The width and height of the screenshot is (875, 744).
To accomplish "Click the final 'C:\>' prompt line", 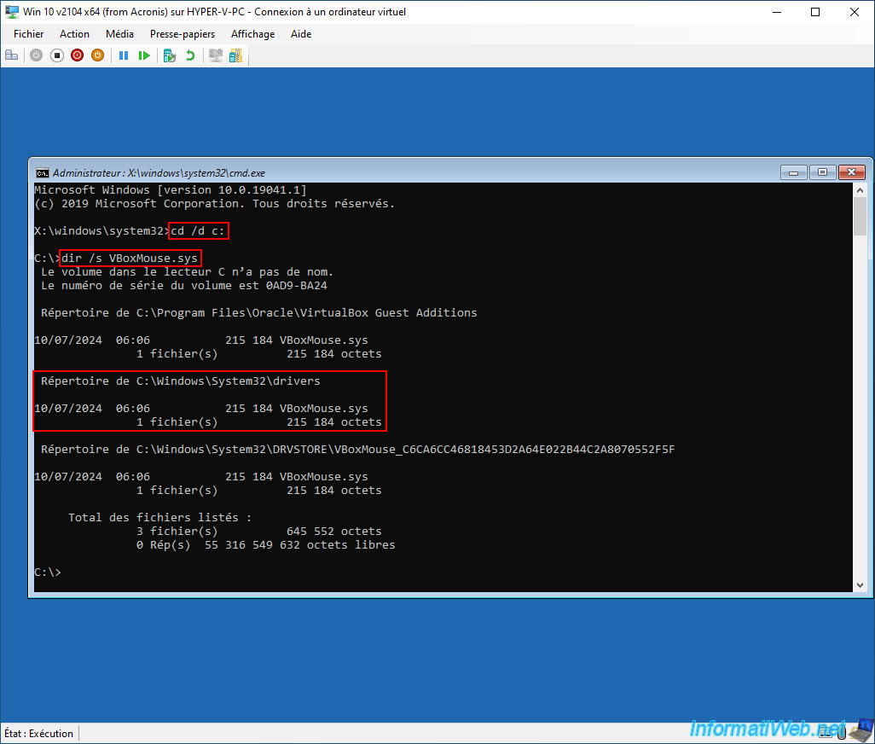I will click(48, 573).
